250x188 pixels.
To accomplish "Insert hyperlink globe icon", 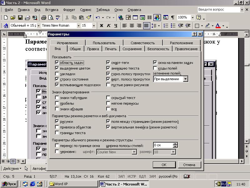I will [121, 17].
